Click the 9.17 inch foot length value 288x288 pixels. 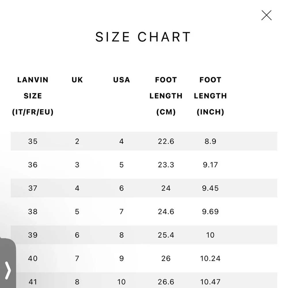(x=210, y=165)
